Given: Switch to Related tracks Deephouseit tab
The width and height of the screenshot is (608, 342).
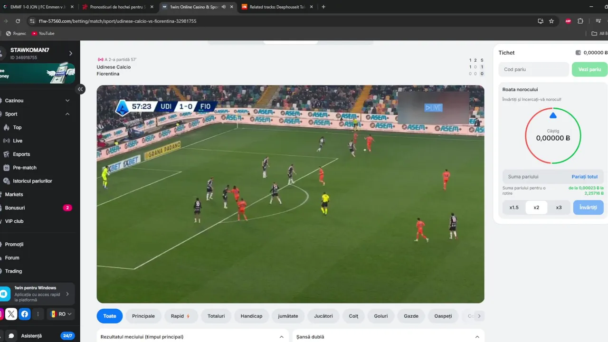Looking at the screenshot, I should (x=276, y=7).
